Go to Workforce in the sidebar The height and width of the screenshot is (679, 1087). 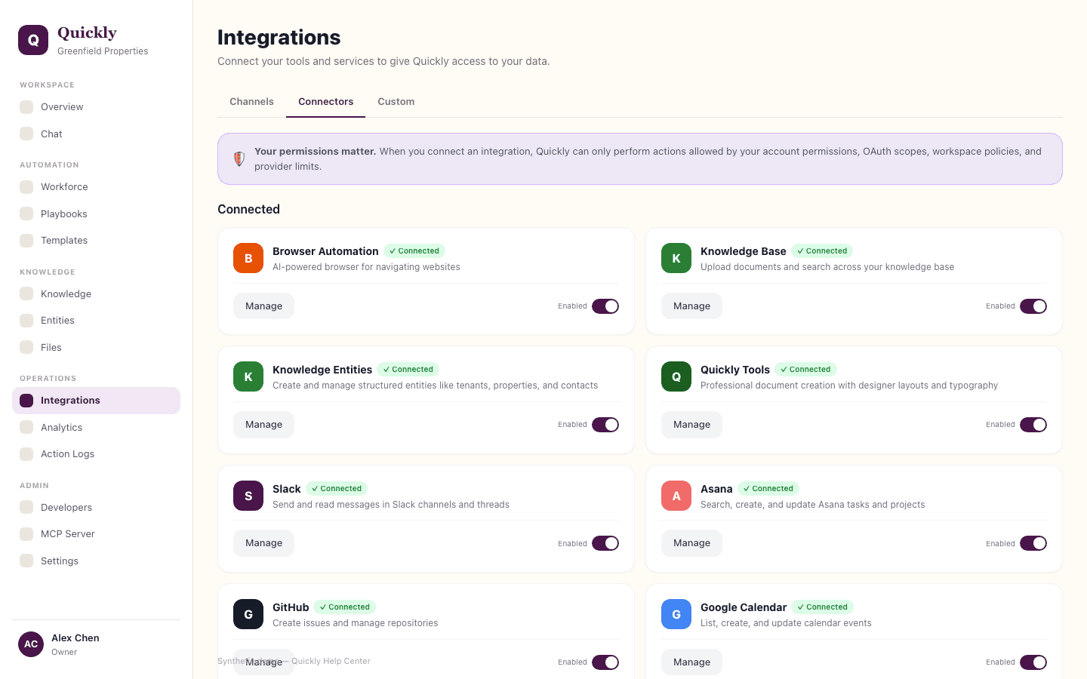click(x=96, y=187)
